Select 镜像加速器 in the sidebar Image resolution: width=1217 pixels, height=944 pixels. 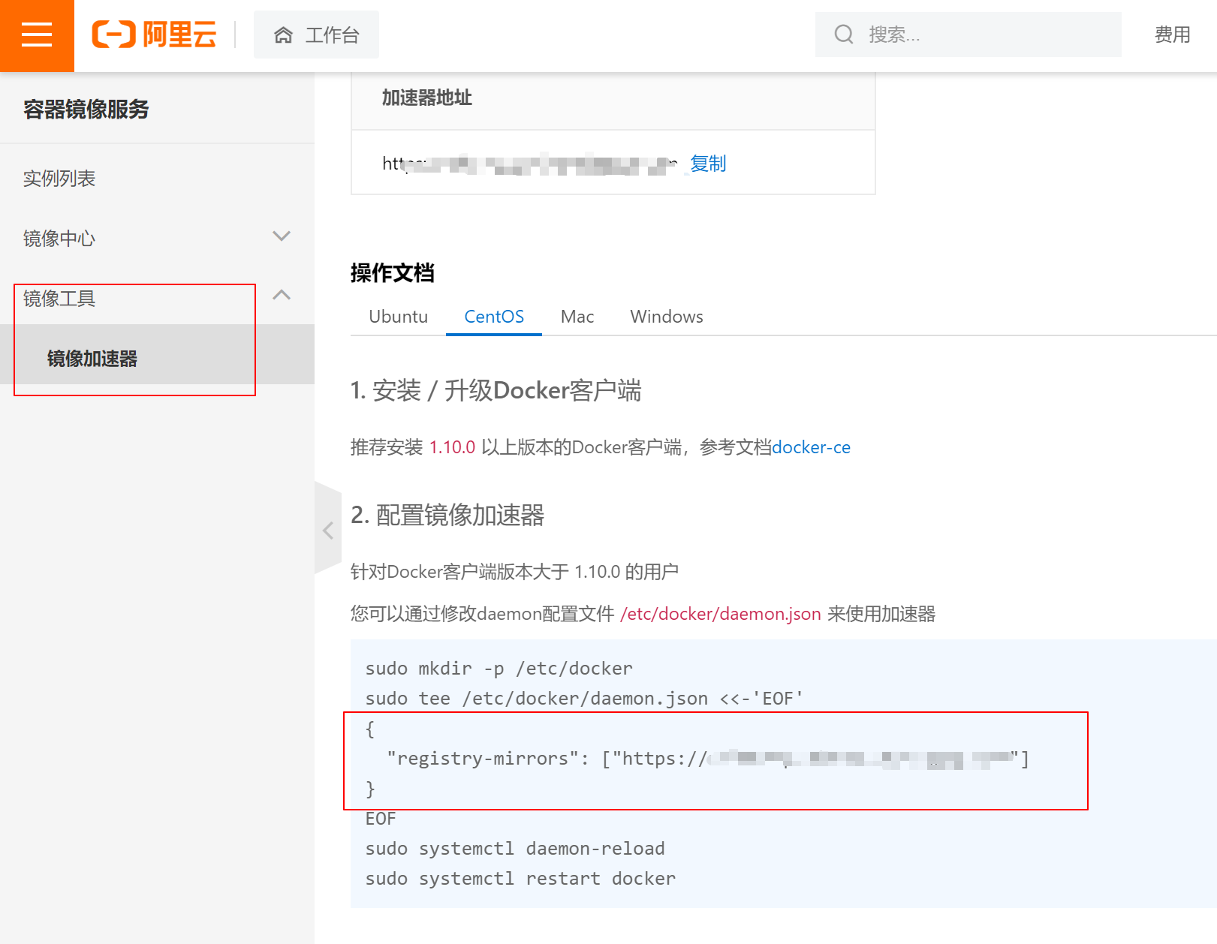(x=92, y=359)
